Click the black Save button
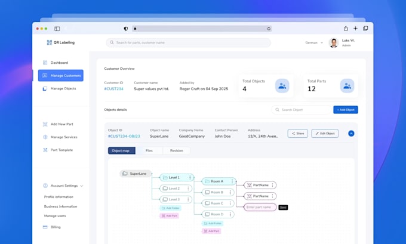This screenshot has width=406, height=244. point(283,208)
